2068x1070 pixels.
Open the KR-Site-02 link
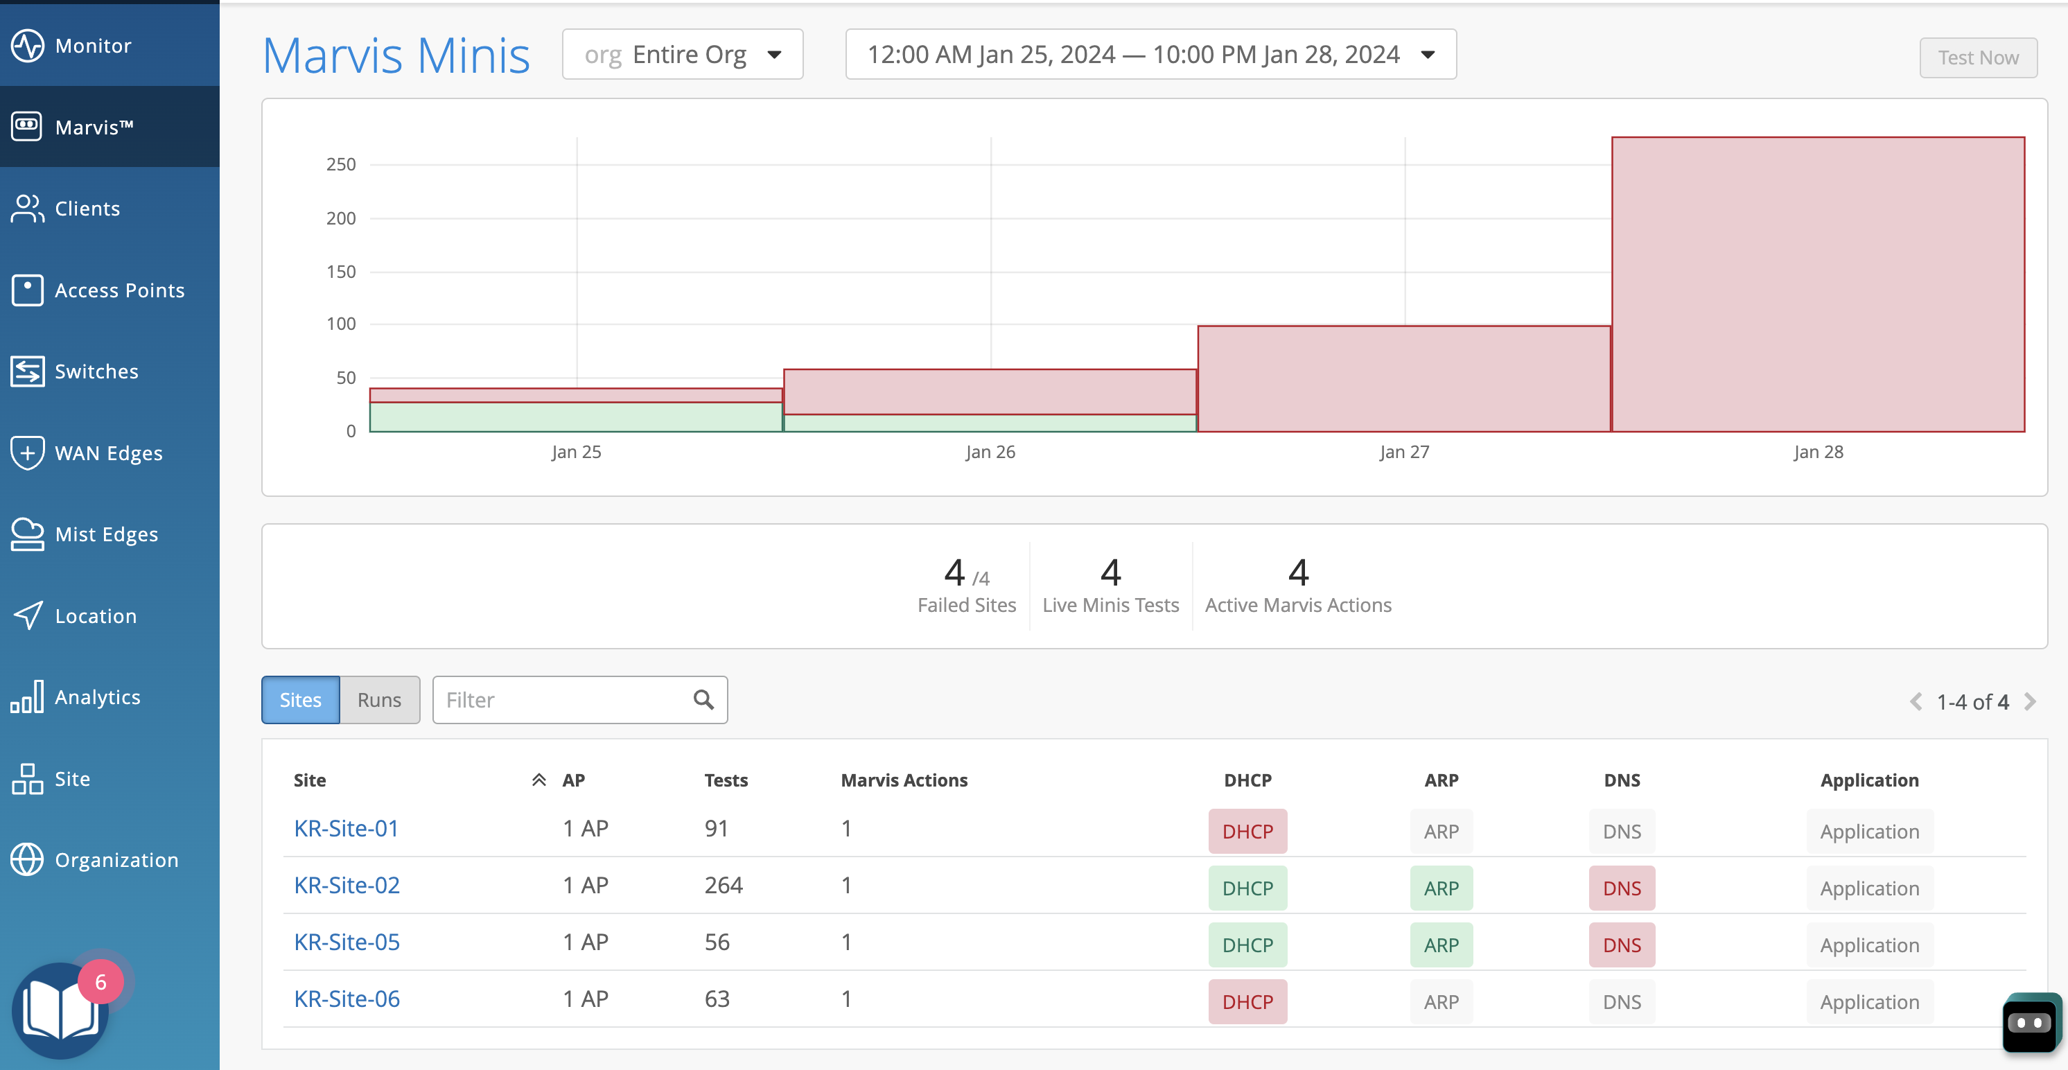click(x=347, y=884)
